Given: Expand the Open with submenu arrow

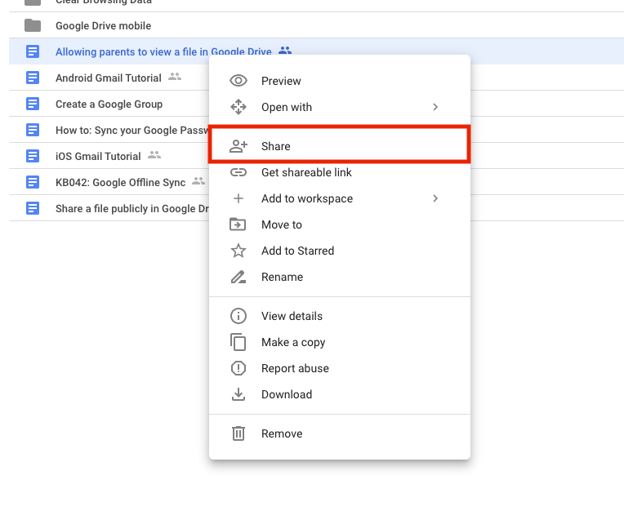Looking at the screenshot, I should click(435, 107).
